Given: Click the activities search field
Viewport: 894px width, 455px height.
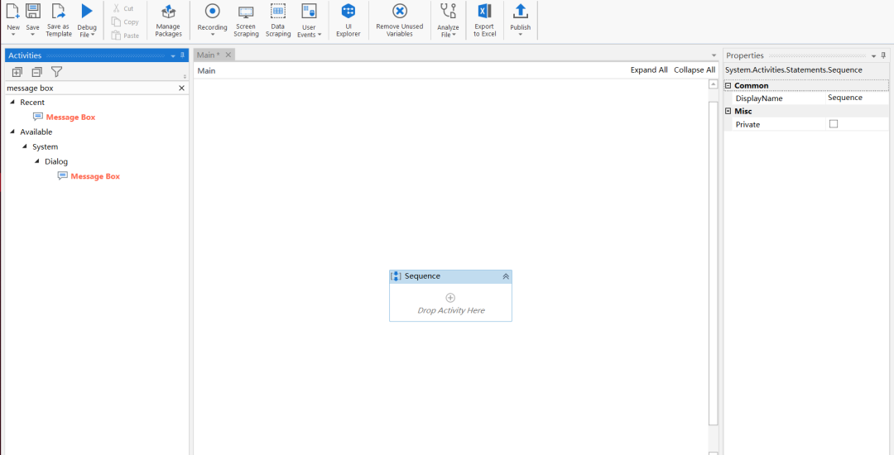Looking at the screenshot, I should tap(90, 89).
